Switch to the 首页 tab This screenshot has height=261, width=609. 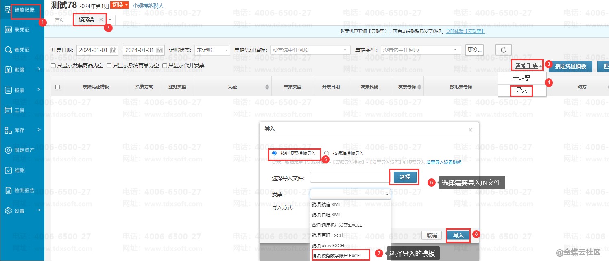point(59,20)
